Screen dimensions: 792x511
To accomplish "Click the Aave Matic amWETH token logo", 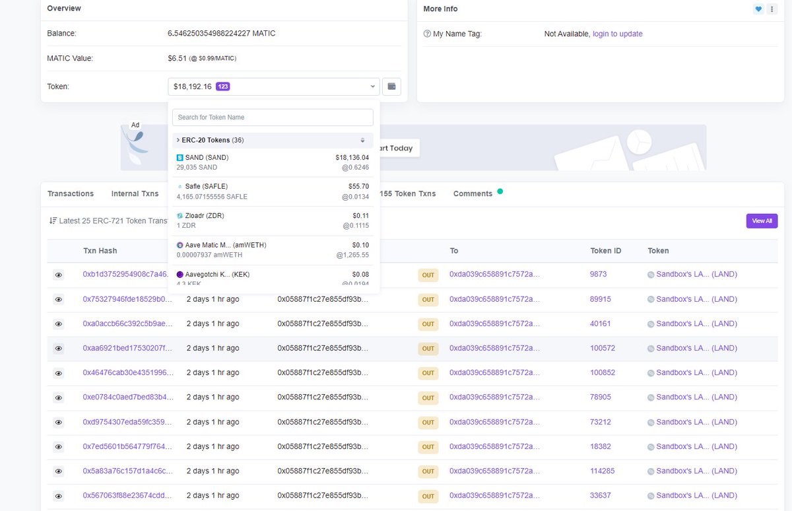I will pyautogui.click(x=180, y=245).
